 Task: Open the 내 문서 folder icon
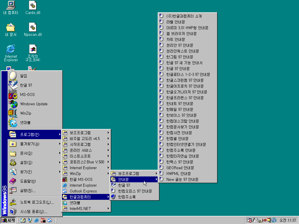coord(11,30)
